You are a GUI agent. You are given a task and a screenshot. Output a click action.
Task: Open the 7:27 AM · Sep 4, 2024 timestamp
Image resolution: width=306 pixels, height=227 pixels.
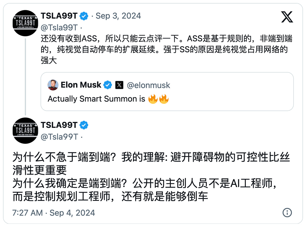(x=54, y=213)
